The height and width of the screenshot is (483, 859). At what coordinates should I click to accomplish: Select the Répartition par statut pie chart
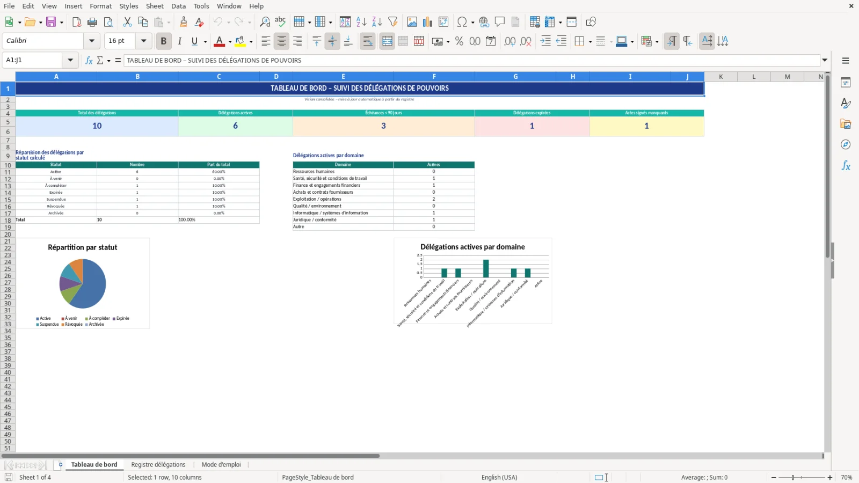(83, 283)
